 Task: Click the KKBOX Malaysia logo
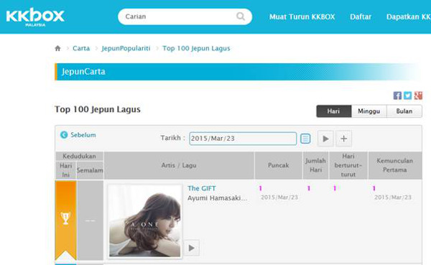35,17
